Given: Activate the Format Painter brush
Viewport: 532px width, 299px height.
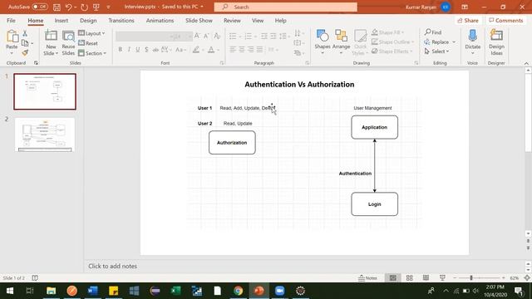Looking at the screenshot, I should click(25, 52).
